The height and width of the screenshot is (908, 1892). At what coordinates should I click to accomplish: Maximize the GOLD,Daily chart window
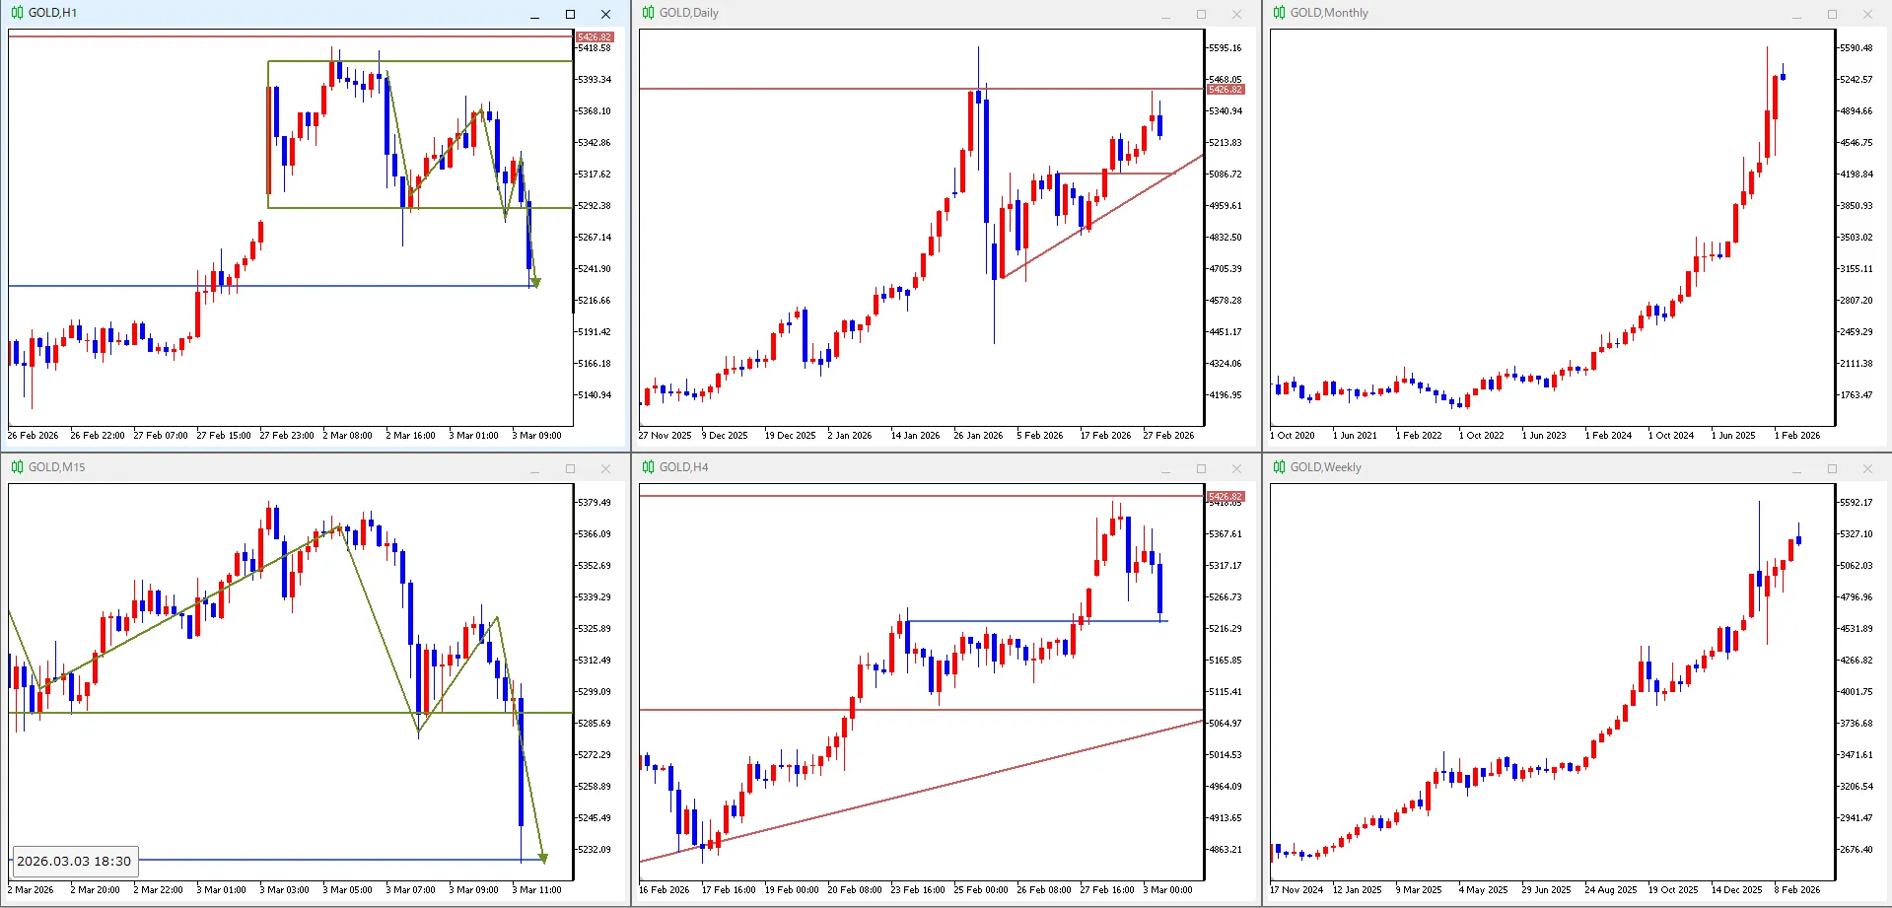[1201, 14]
